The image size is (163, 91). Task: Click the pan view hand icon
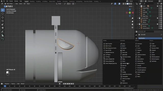pyautogui.click(x=132, y=21)
